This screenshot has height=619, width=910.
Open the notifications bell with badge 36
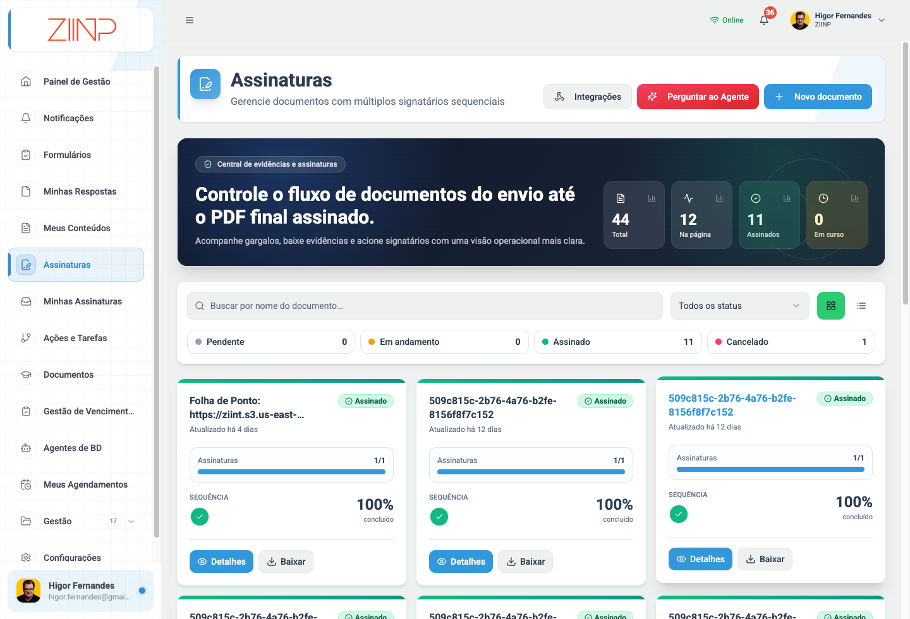coord(765,20)
